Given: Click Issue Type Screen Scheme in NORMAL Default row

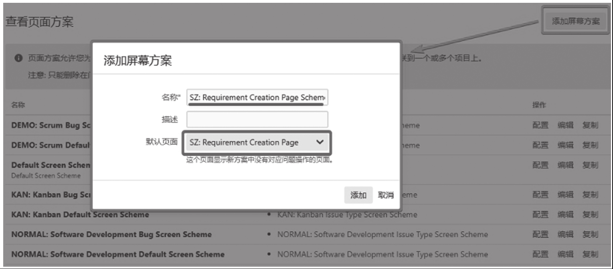Looking at the screenshot, I should 382,254.
